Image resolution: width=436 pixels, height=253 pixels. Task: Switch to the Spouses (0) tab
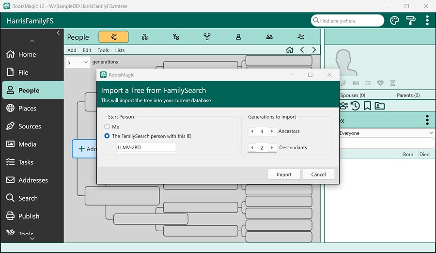tap(353, 95)
